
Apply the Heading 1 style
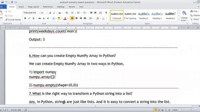144,16
